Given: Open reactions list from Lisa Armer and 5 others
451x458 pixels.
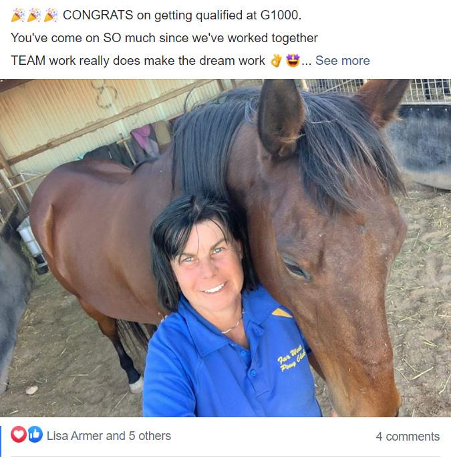Looking at the screenshot, I should 109,436.
